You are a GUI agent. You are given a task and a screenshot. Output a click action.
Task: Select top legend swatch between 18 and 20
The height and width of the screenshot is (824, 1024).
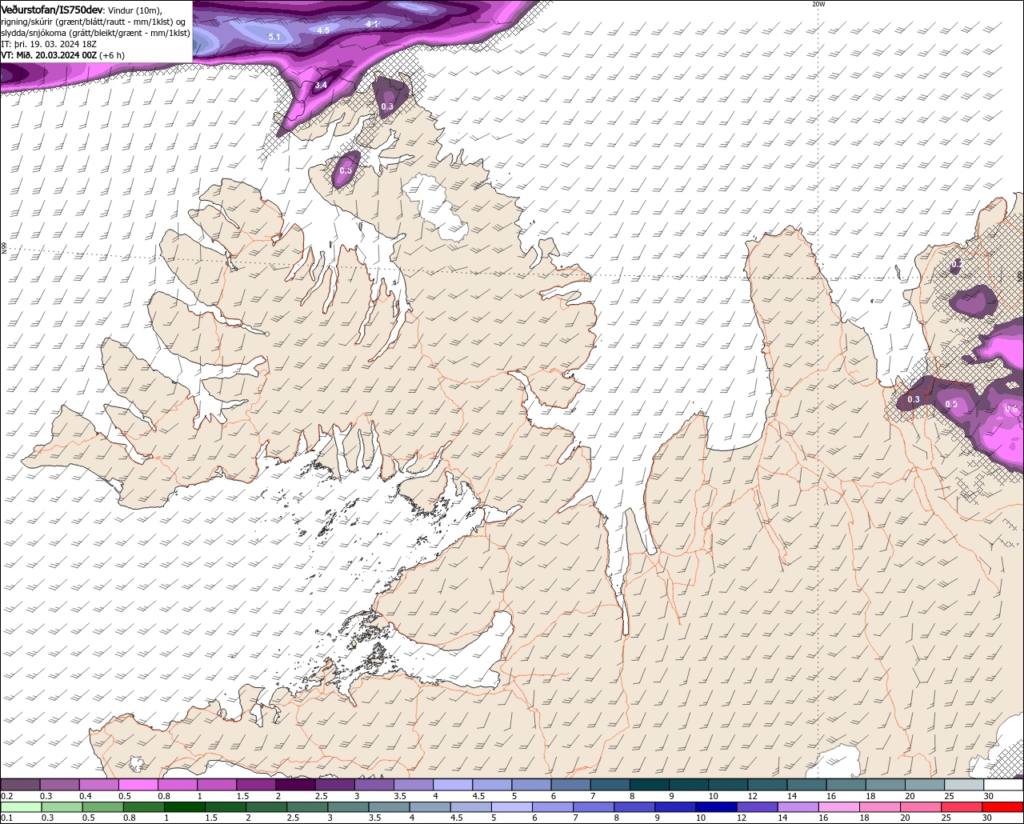click(x=886, y=785)
